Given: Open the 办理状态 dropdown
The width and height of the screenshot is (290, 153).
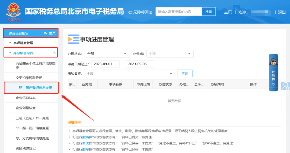Looking at the screenshot, I should pos(107,54).
